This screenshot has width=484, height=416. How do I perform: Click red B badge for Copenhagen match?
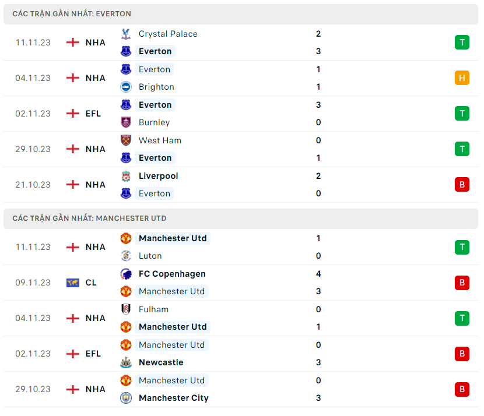click(462, 283)
